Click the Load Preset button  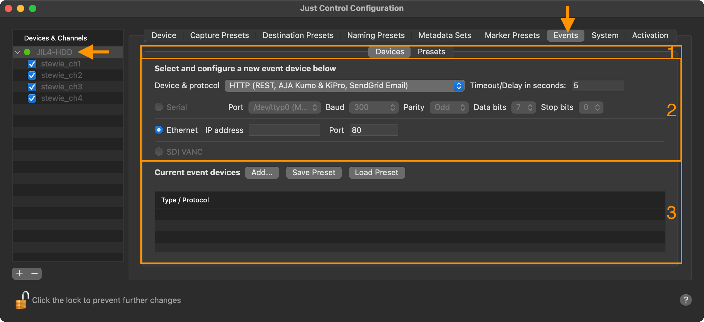(377, 172)
